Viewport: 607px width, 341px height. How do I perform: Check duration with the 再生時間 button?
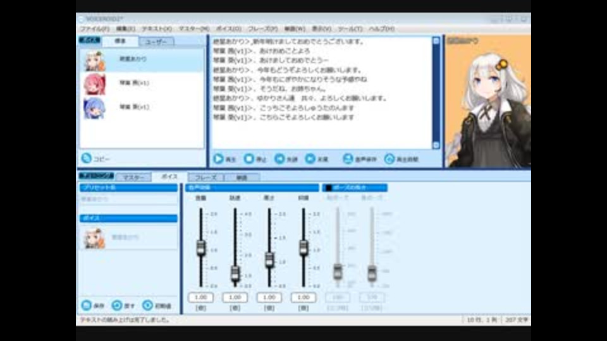click(402, 159)
